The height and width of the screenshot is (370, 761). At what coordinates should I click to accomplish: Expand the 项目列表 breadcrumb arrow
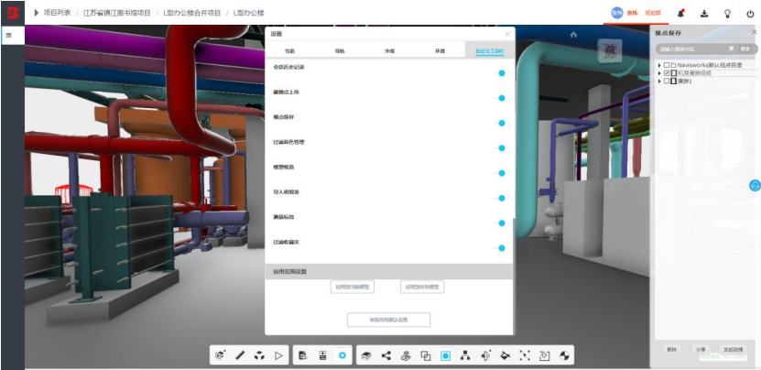coord(37,13)
